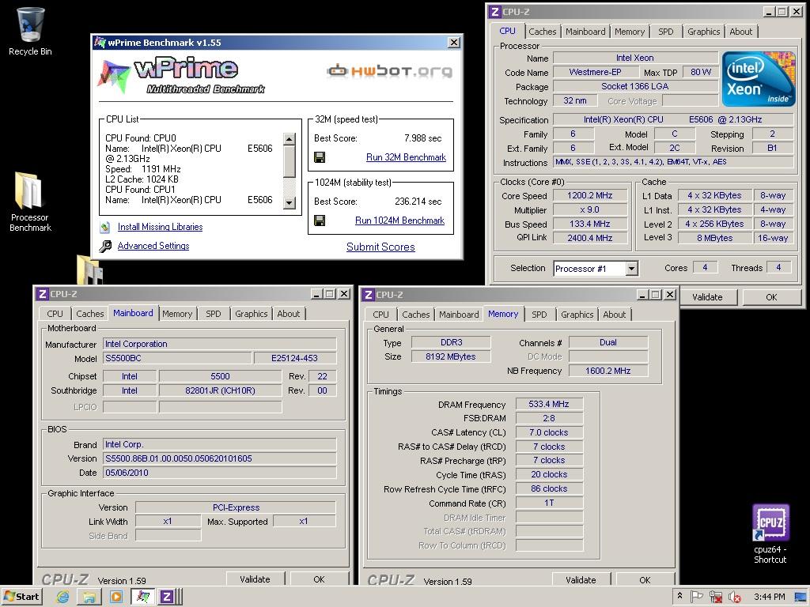Click Submit Scores link
The height and width of the screenshot is (607, 810).
tap(380, 247)
